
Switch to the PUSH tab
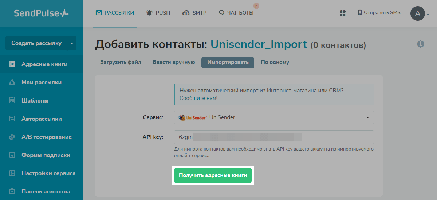[158, 13]
